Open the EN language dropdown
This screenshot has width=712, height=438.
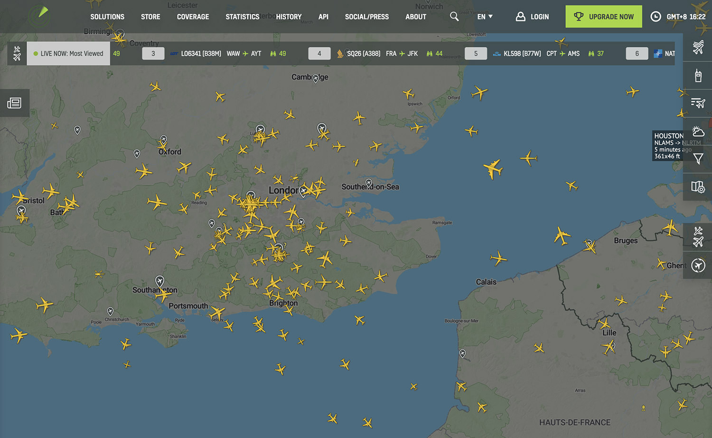coord(485,17)
